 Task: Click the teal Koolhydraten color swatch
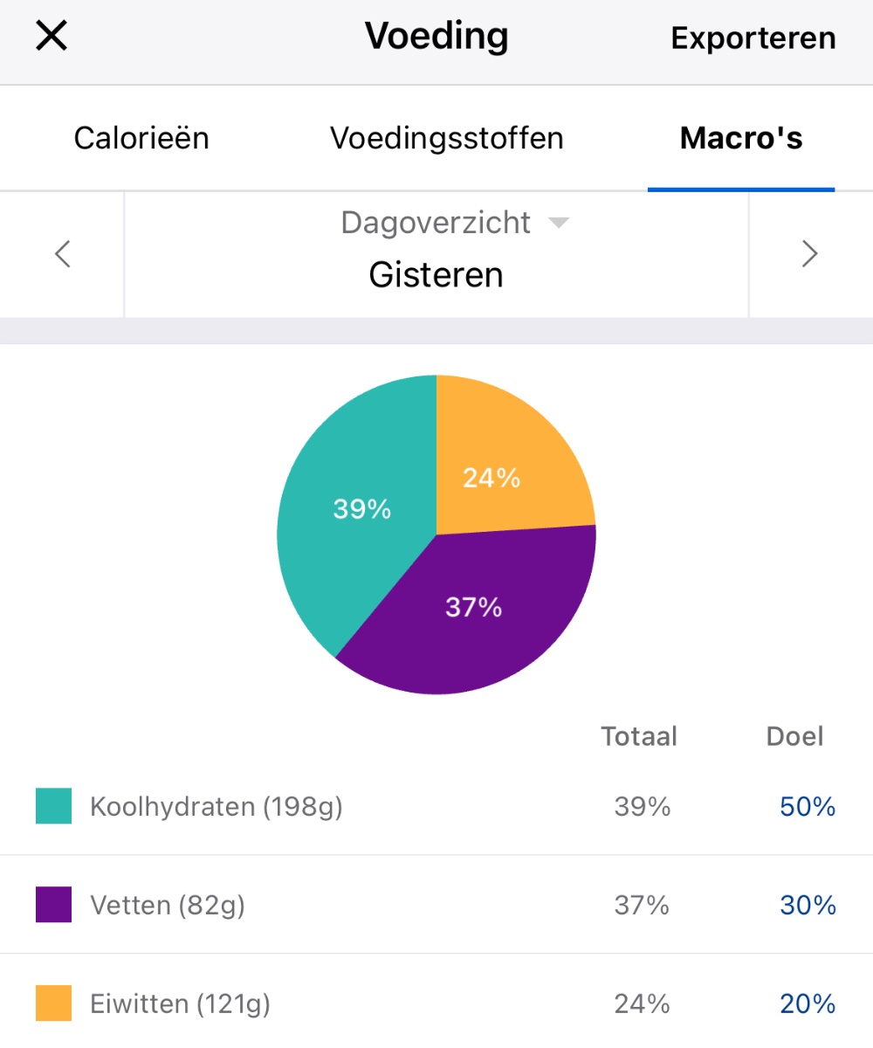[x=53, y=806]
